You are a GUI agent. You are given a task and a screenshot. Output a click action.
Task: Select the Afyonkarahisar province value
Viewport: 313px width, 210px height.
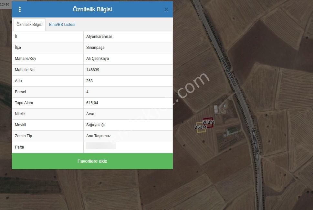click(99, 37)
